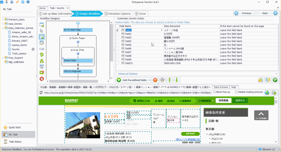
Task: Open settings gear beside Suumo task
Action: click(x=33, y=49)
